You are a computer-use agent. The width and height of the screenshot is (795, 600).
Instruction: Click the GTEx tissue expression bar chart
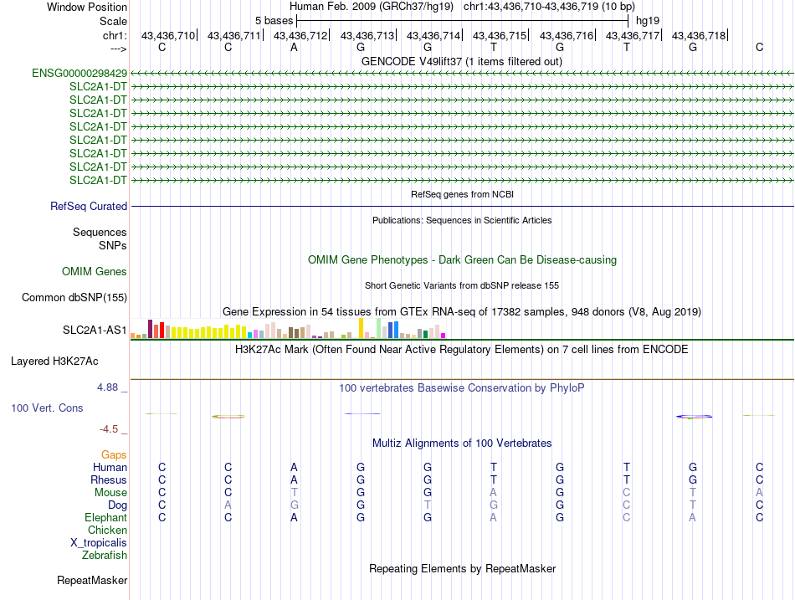click(x=288, y=328)
